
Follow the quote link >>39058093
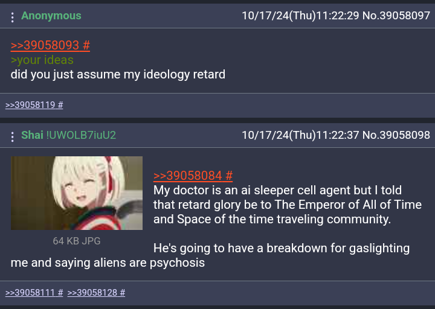50,45
